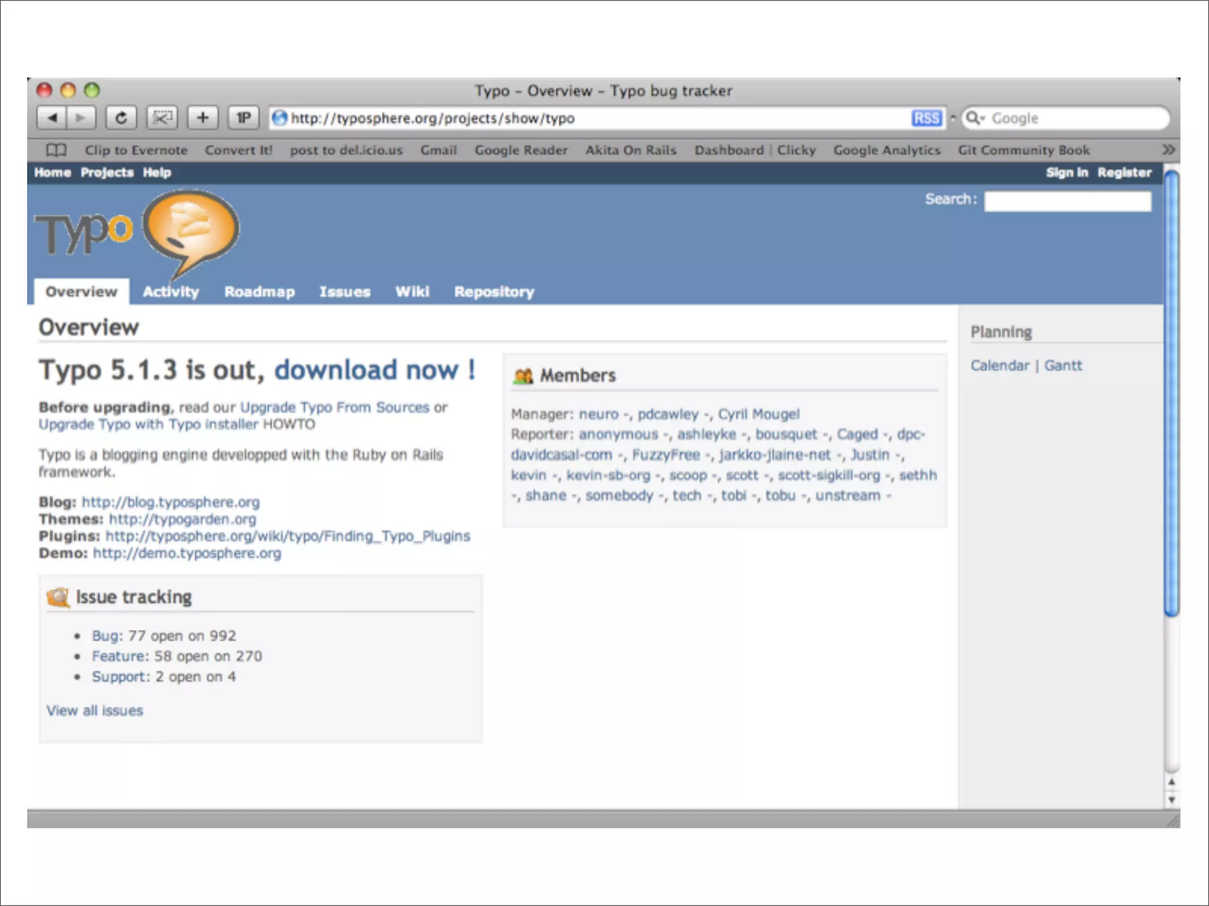The image size is (1209, 906).
Task: Click the scrollbar up arrow
Action: [x=1172, y=782]
